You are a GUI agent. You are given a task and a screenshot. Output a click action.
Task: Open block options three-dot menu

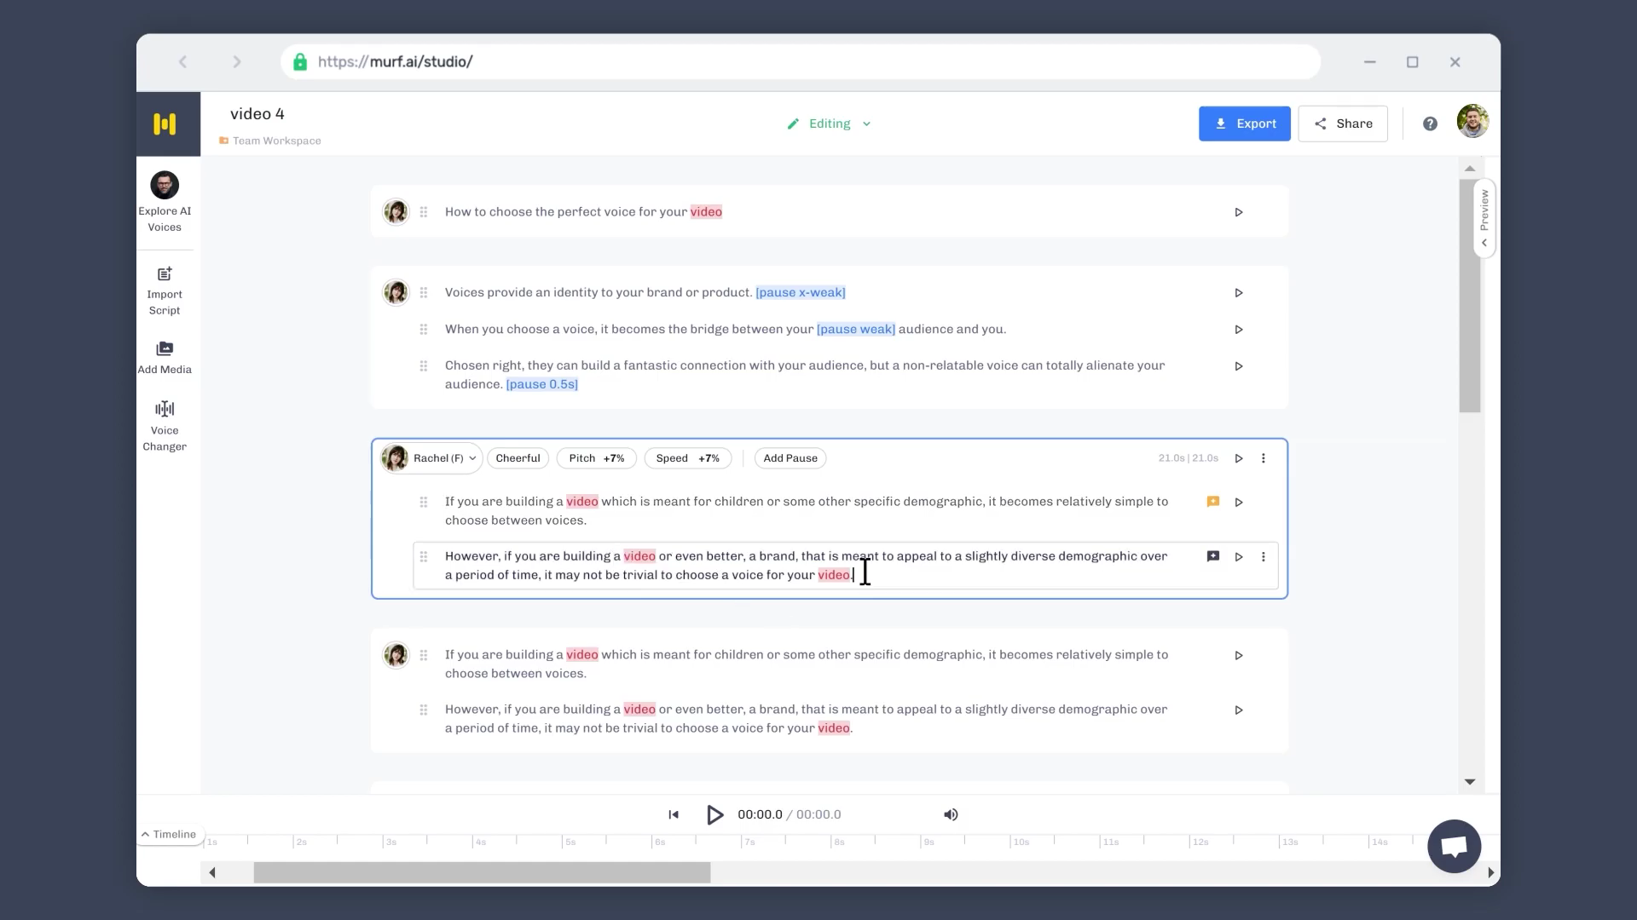[x=1264, y=458]
